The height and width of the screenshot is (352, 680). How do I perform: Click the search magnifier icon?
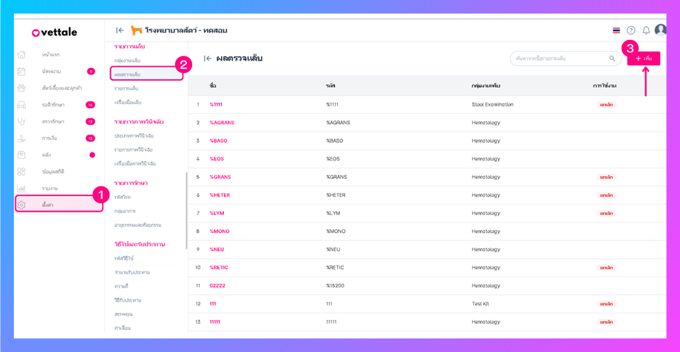click(x=612, y=58)
